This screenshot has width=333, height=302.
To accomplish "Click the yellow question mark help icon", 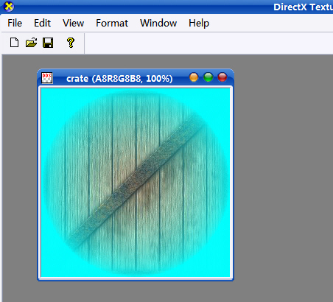I will coord(71,43).
